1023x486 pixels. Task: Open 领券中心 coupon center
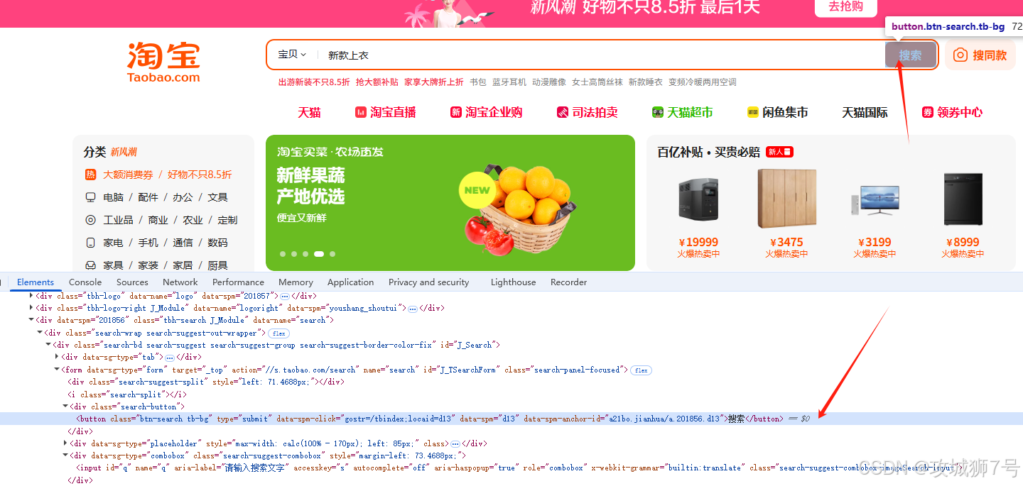pos(952,112)
